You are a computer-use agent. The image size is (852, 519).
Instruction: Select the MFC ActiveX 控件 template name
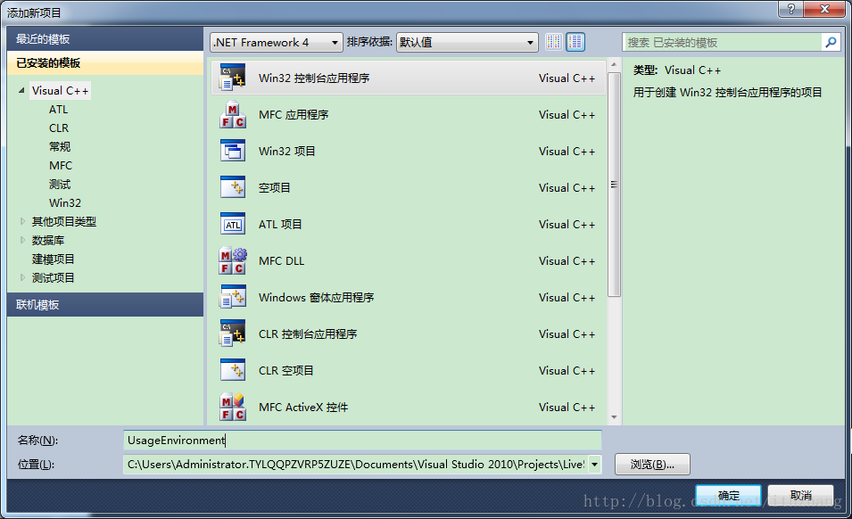pos(303,407)
